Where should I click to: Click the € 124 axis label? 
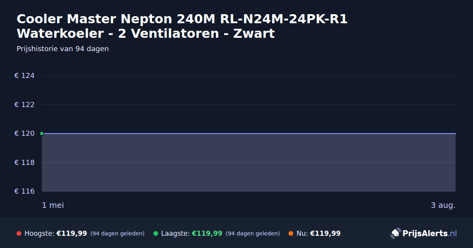[x=24, y=76]
